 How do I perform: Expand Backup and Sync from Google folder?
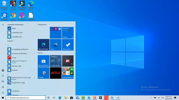pyautogui.click(x=34, y=77)
